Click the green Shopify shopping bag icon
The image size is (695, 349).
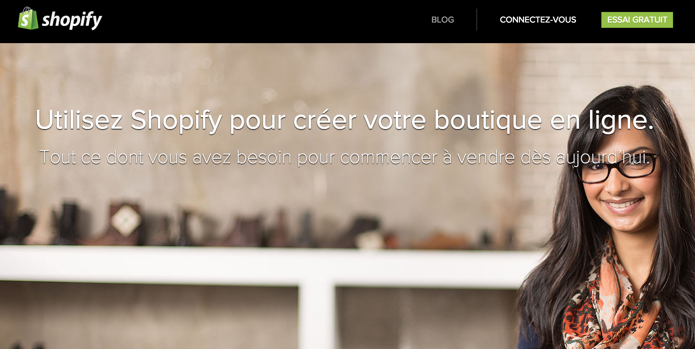(28, 19)
